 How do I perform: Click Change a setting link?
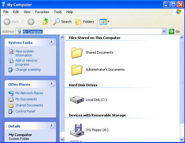pos(28,70)
